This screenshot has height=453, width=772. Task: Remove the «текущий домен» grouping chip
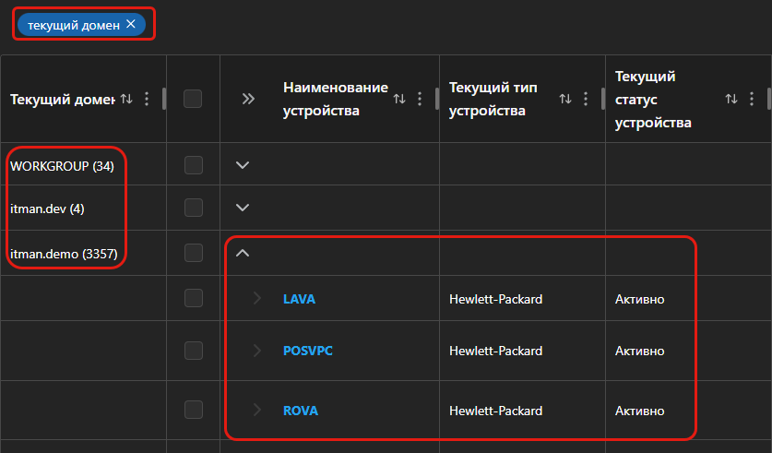pos(131,25)
